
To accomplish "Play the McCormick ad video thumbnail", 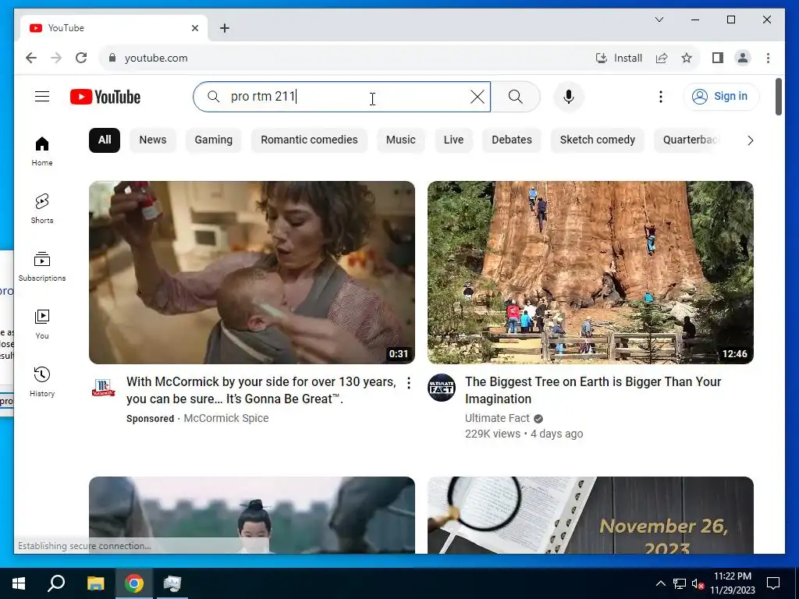I will pos(252,272).
